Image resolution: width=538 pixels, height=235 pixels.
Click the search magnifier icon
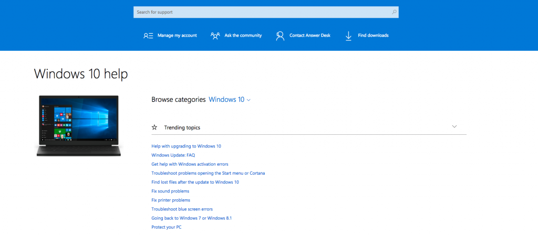pos(394,12)
